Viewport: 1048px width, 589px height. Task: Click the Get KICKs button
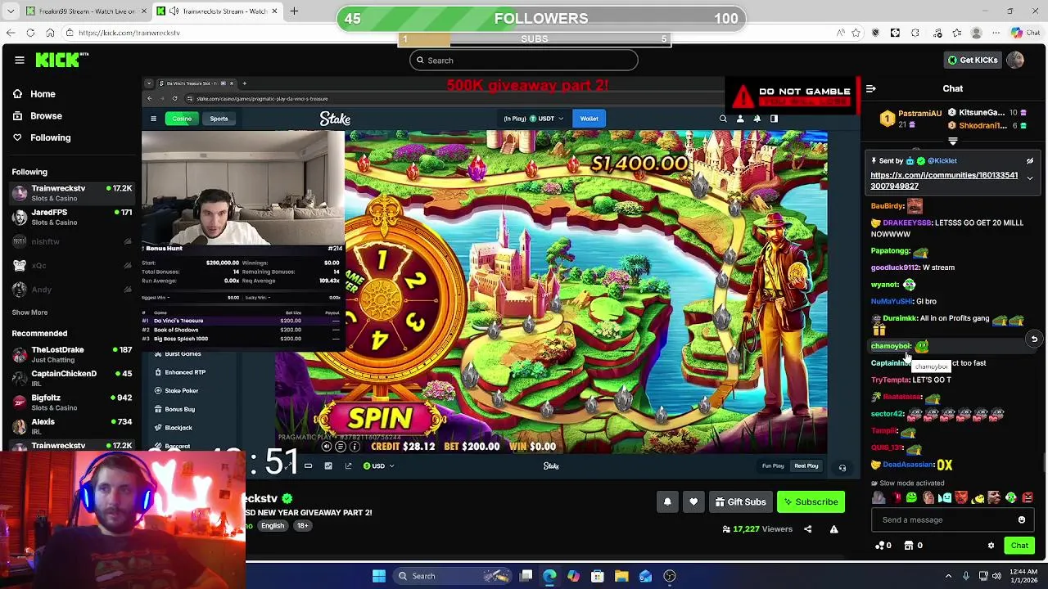972,60
